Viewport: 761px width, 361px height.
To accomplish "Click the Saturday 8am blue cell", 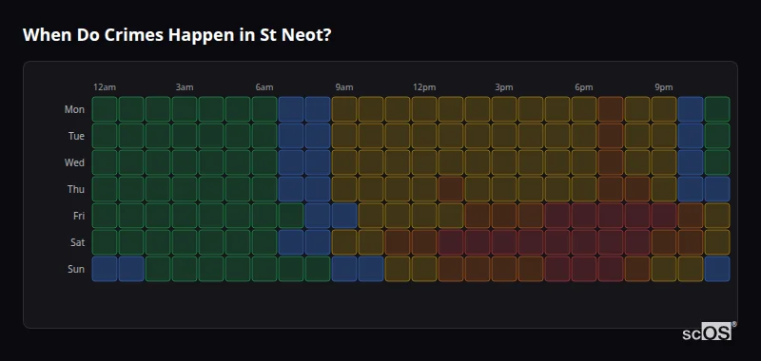I will [x=318, y=242].
